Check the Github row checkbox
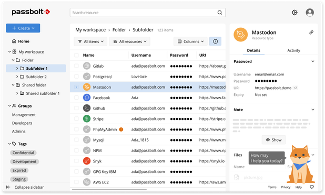 coord(76,108)
